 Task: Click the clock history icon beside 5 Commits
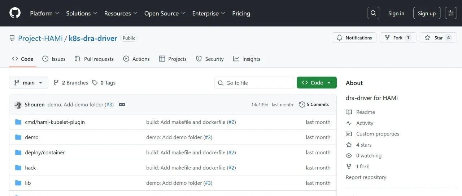[302, 105]
